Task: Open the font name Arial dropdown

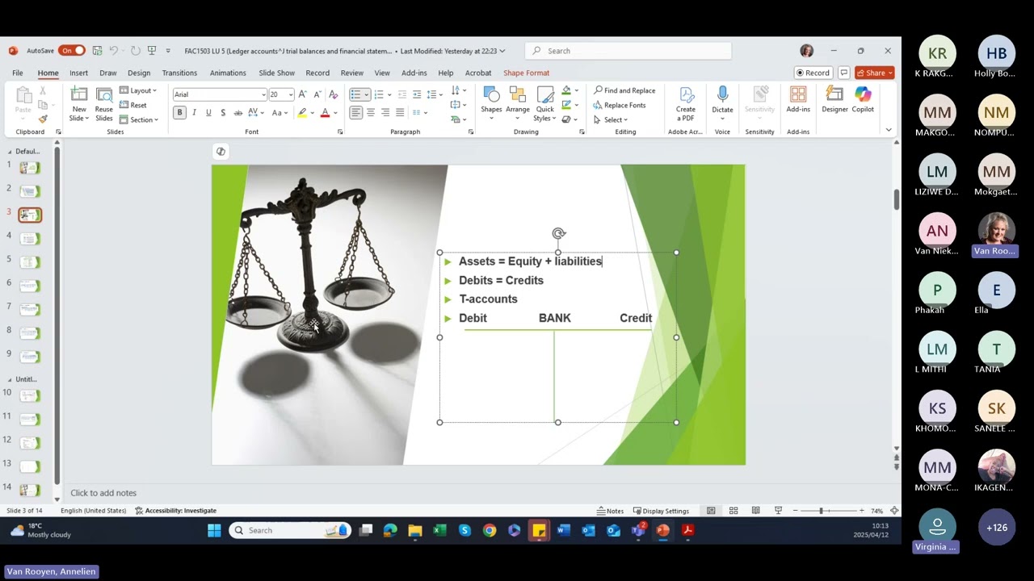Action: tap(263, 94)
